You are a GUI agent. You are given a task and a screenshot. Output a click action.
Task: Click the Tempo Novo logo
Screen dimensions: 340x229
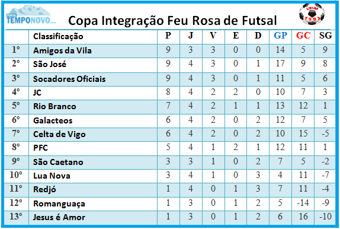click(x=30, y=15)
